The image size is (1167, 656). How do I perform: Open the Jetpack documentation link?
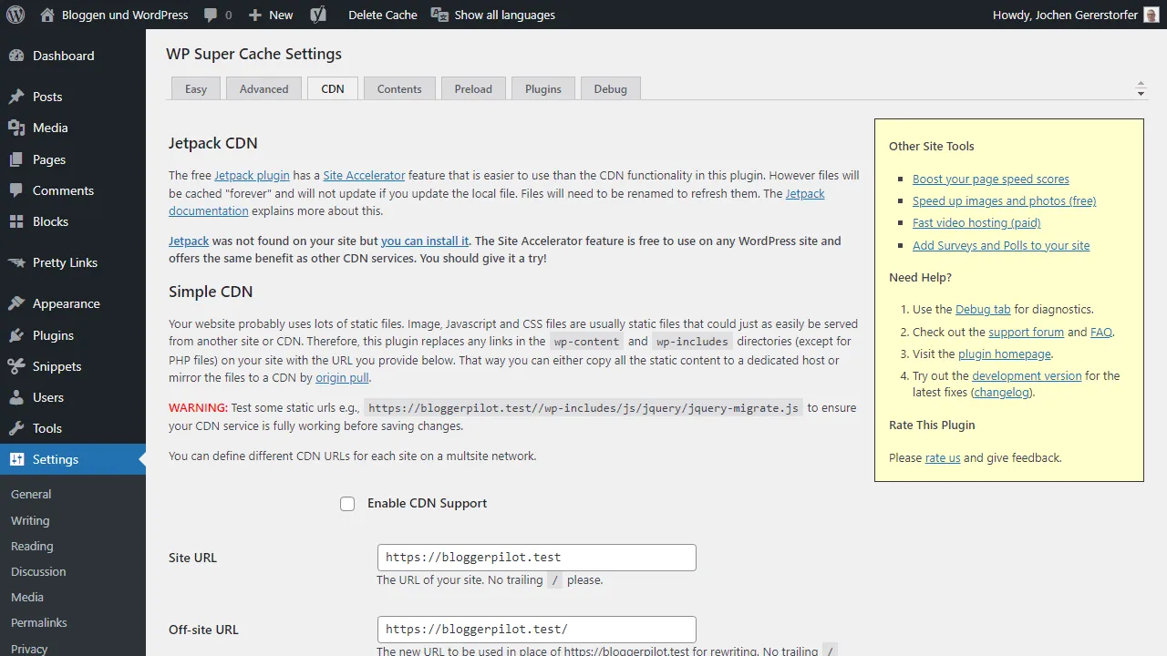click(497, 202)
